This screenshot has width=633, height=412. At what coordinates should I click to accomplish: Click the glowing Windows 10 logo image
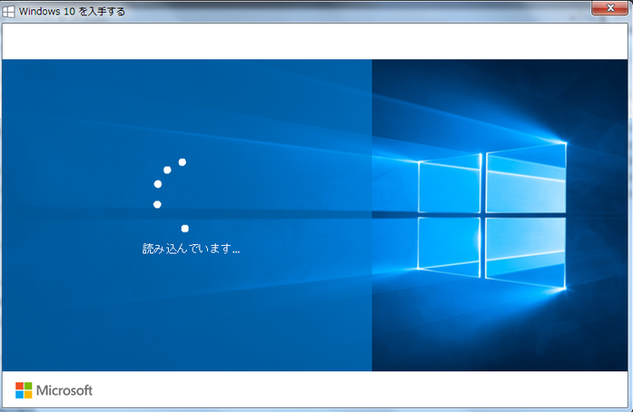click(x=491, y=215)
